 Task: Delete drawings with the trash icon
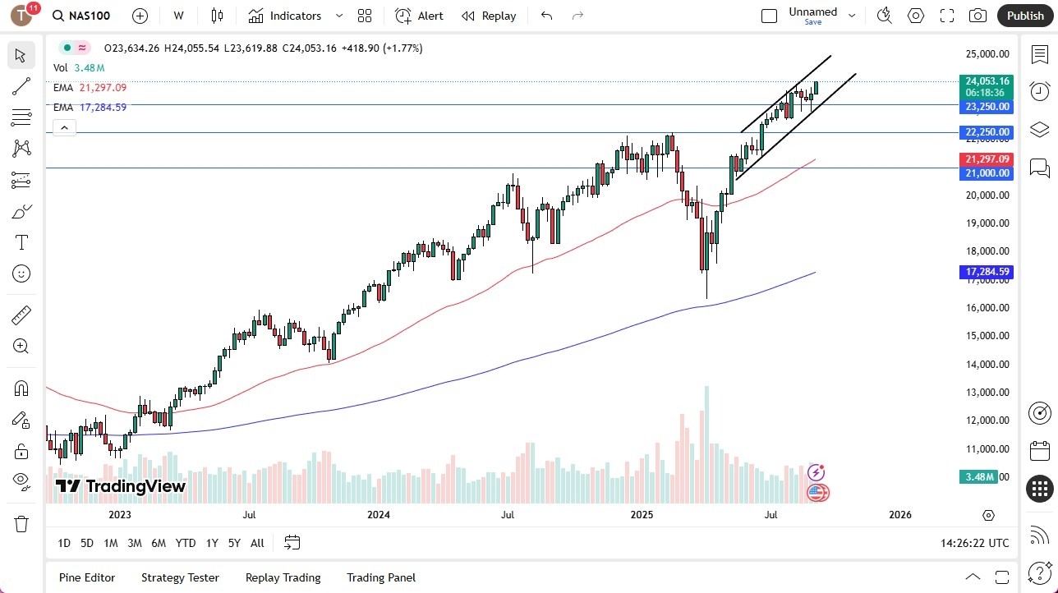21,524
